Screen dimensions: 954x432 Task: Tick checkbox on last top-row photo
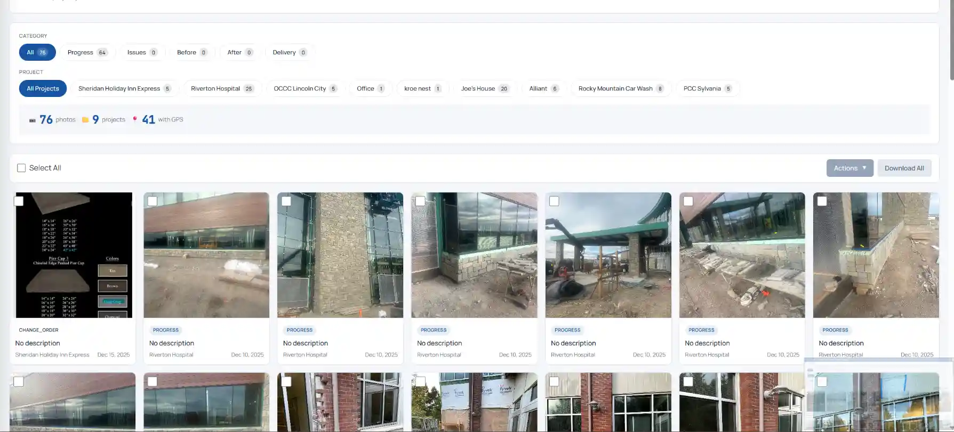pyautogui.click(x=822, y=201)
